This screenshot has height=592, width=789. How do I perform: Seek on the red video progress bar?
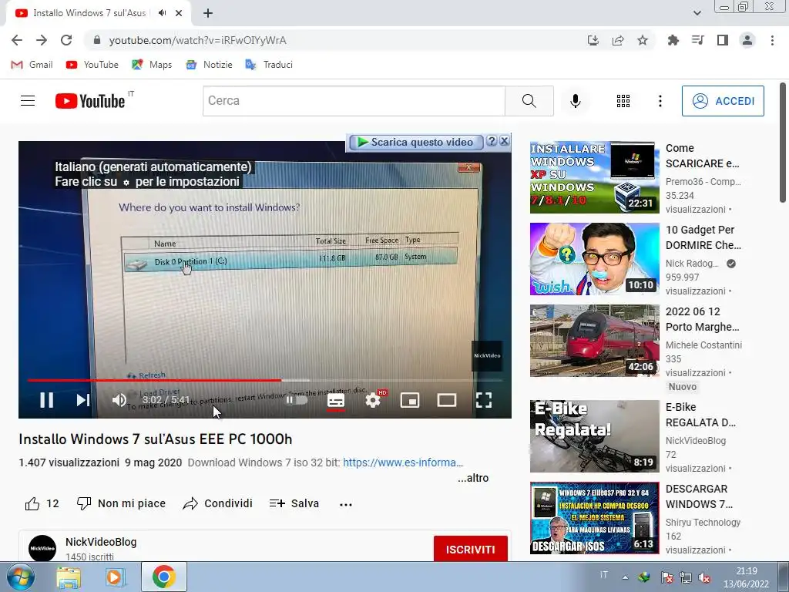tap(265, 381)
